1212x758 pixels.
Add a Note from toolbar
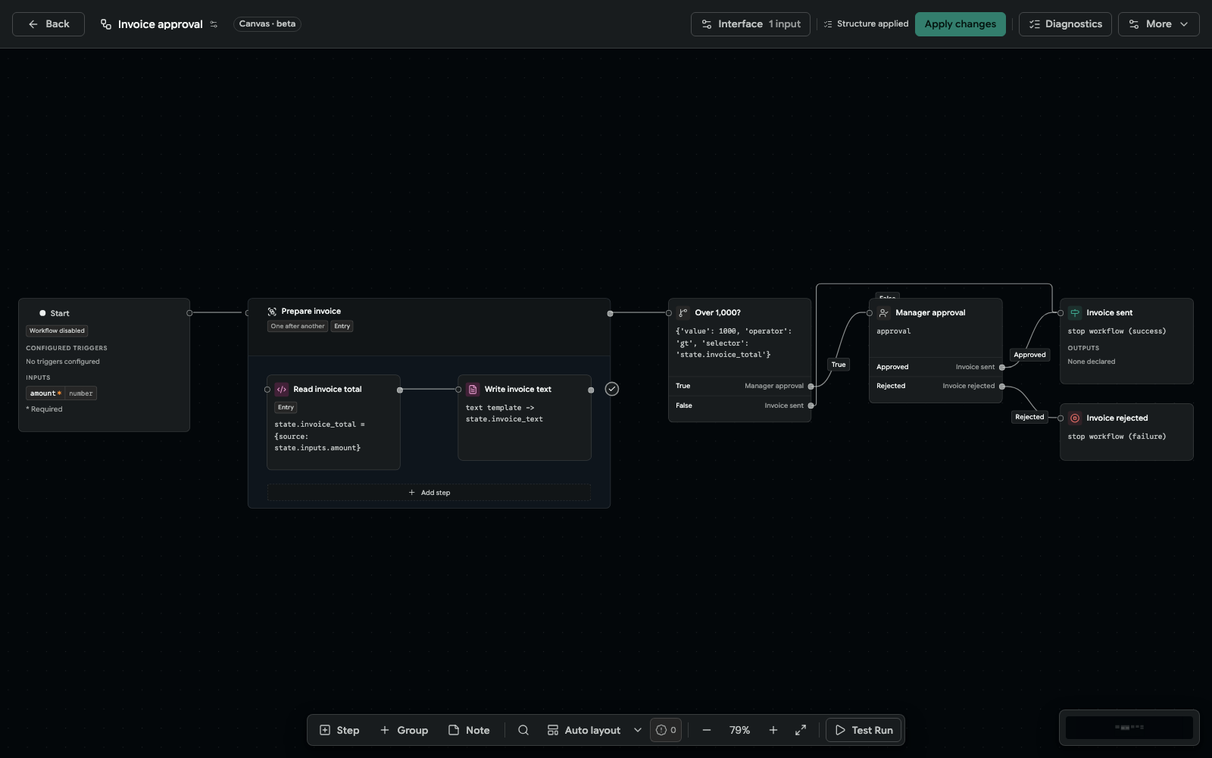[x=469, y=731]
